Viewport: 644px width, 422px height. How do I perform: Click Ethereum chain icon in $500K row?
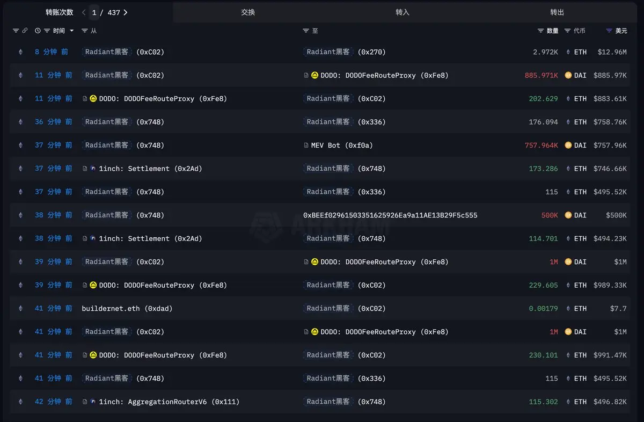(x=21, y=215)
